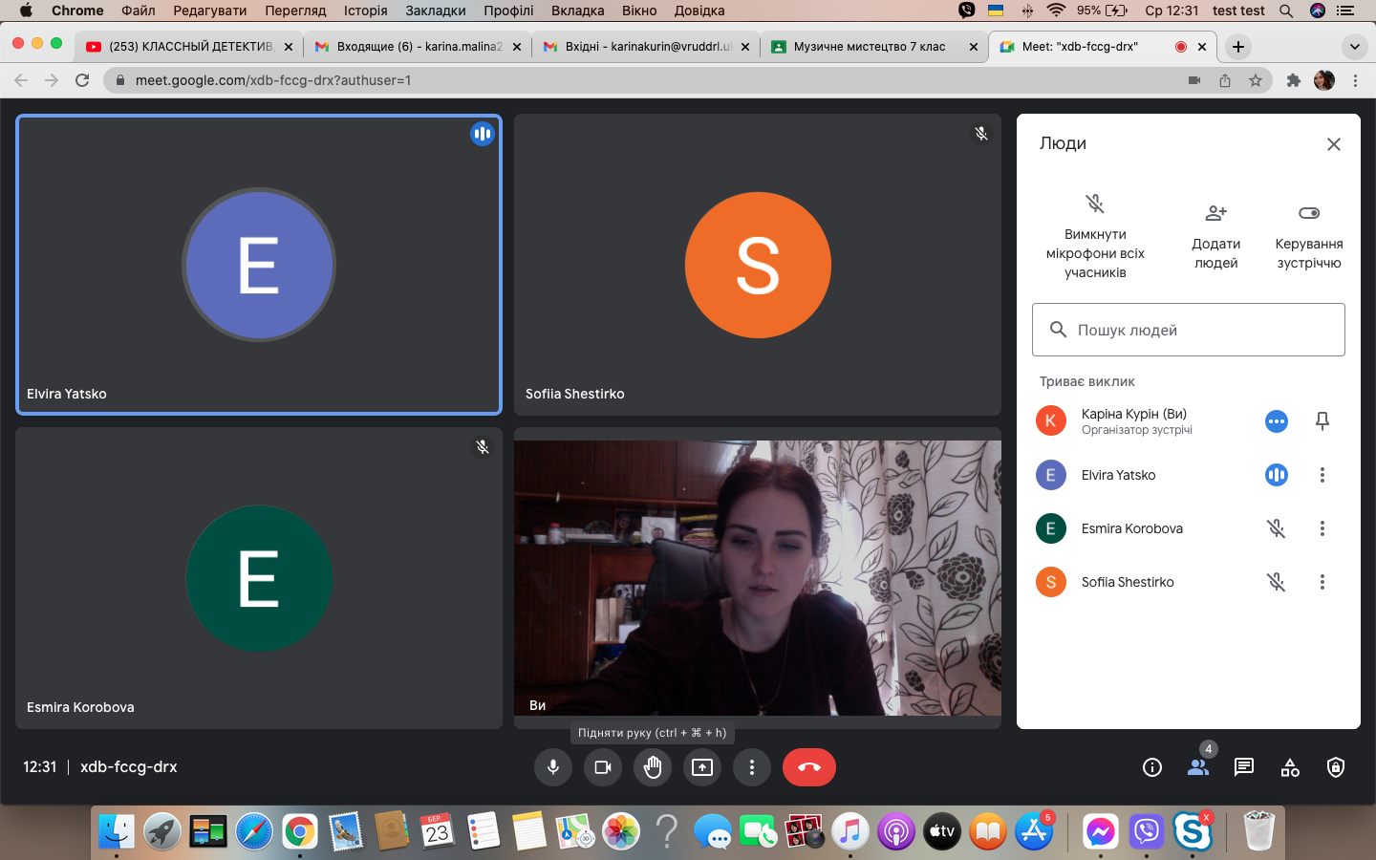Viewport: 1376px width, 860px height.
Task: Go back in browser history
Action: click(x=21, y=80)
